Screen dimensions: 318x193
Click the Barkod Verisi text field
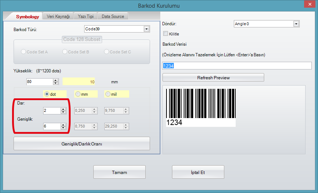[237, 66]
